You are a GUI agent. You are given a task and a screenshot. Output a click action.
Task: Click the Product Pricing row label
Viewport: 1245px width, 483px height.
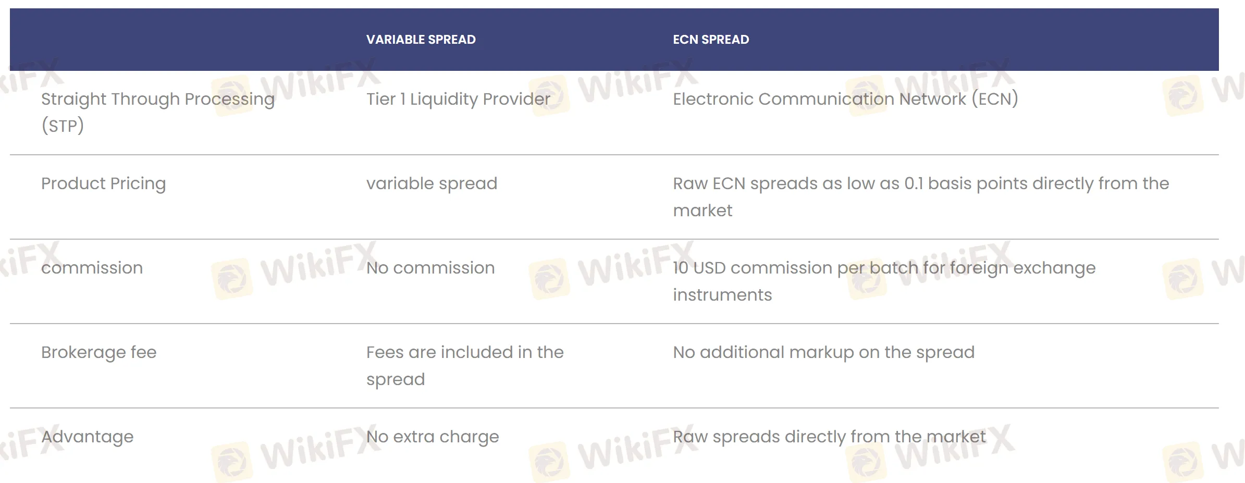click(103, 183)
